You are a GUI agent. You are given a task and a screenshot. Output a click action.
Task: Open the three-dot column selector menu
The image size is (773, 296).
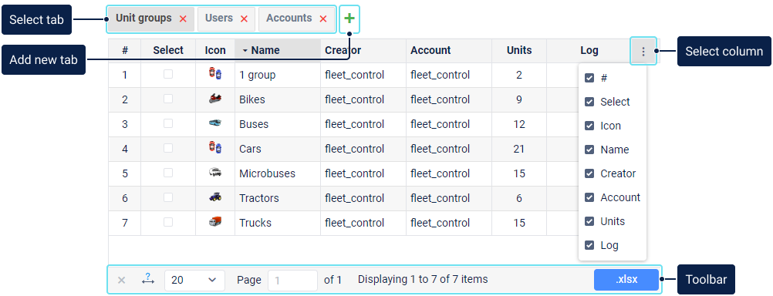(643, 51)
